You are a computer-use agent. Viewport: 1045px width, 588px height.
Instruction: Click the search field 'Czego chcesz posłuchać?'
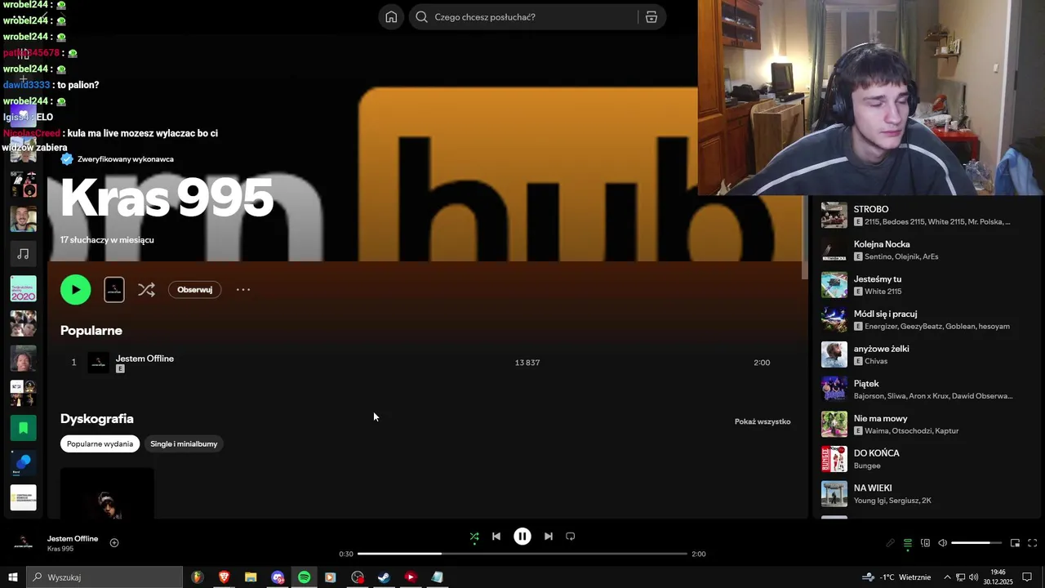pyautogui.click(x=523, y=17)
